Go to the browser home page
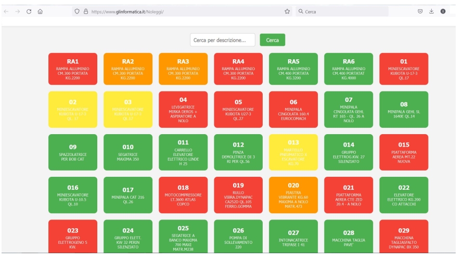The image size is (464, 261). (x=40, y=11)
